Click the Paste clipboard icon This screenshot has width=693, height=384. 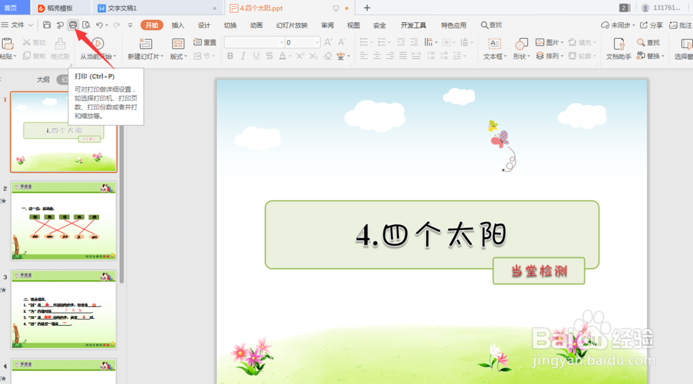(8, 44)
